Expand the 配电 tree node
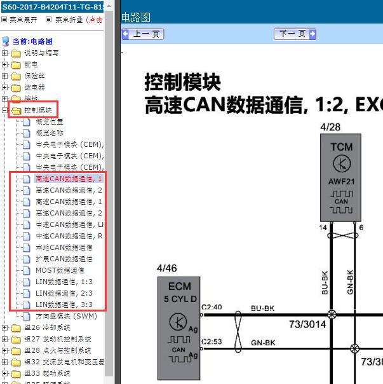This screenshot has width=383, height=384. [4, 64]
